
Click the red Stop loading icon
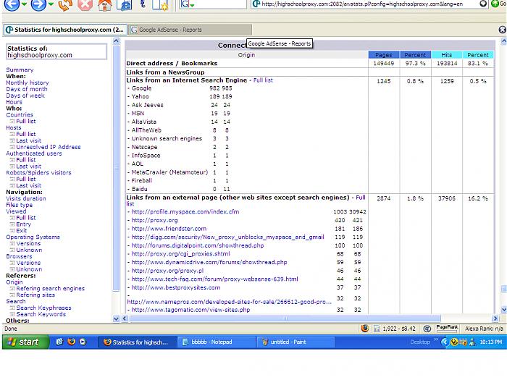click(85, 5)
